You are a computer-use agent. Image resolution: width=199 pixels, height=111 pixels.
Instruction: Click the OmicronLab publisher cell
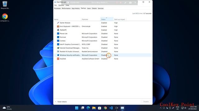pos(86,26)
